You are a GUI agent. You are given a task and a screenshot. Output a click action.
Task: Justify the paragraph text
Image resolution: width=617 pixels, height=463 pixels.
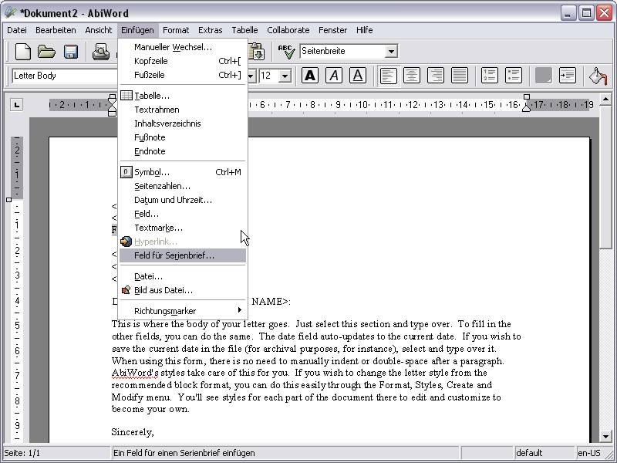[459, 75]
